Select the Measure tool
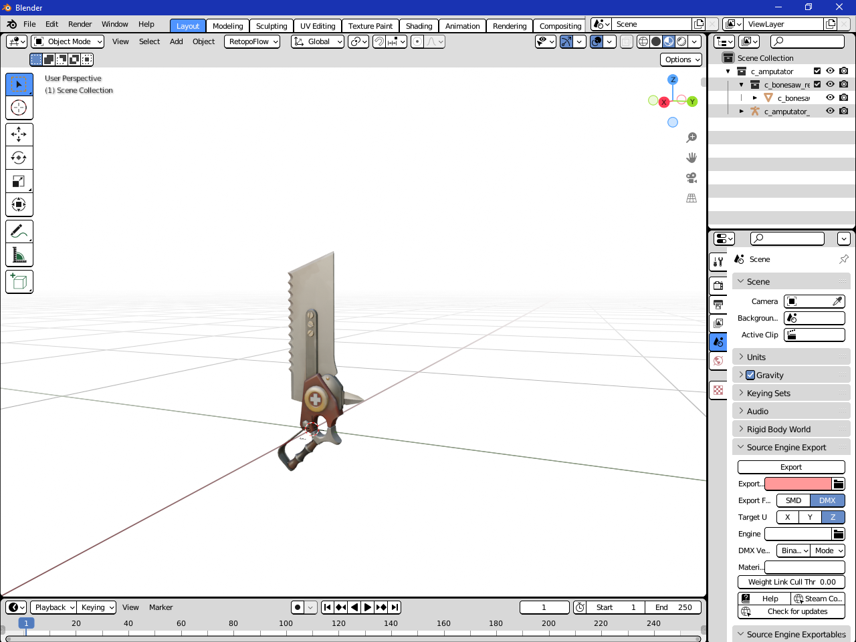The image size is (856, 642). (19, 255)
